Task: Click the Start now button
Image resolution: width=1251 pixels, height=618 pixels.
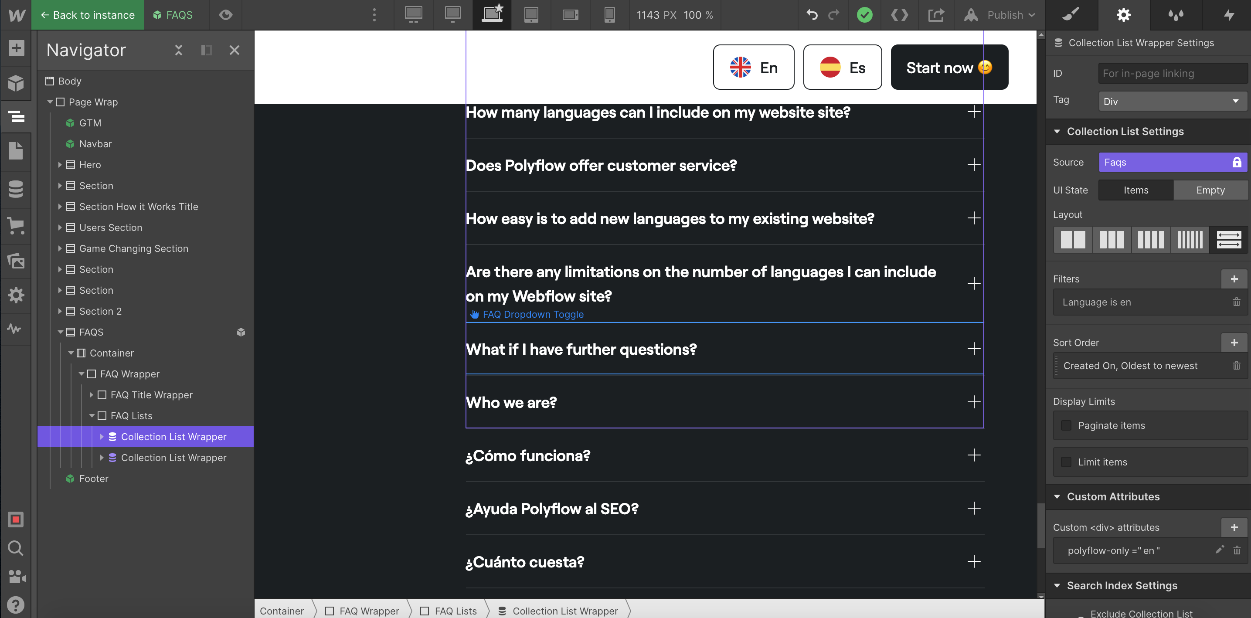Action: point(949,67)
